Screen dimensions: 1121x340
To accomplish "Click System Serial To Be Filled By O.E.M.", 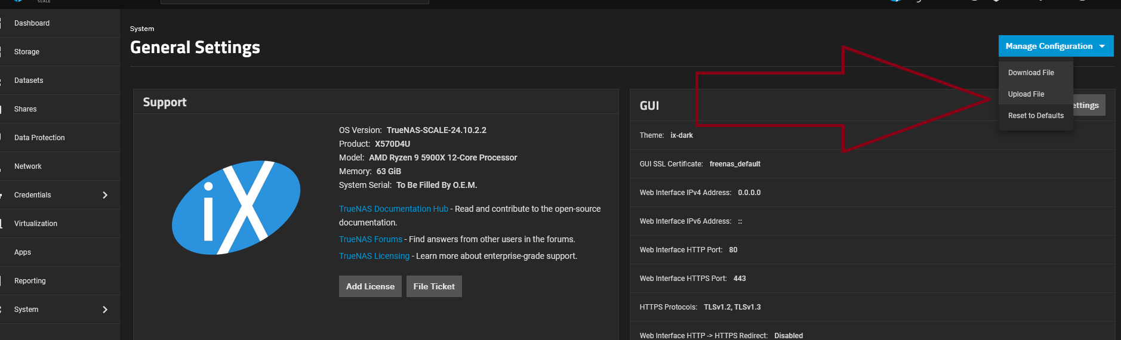I will 408,185.
